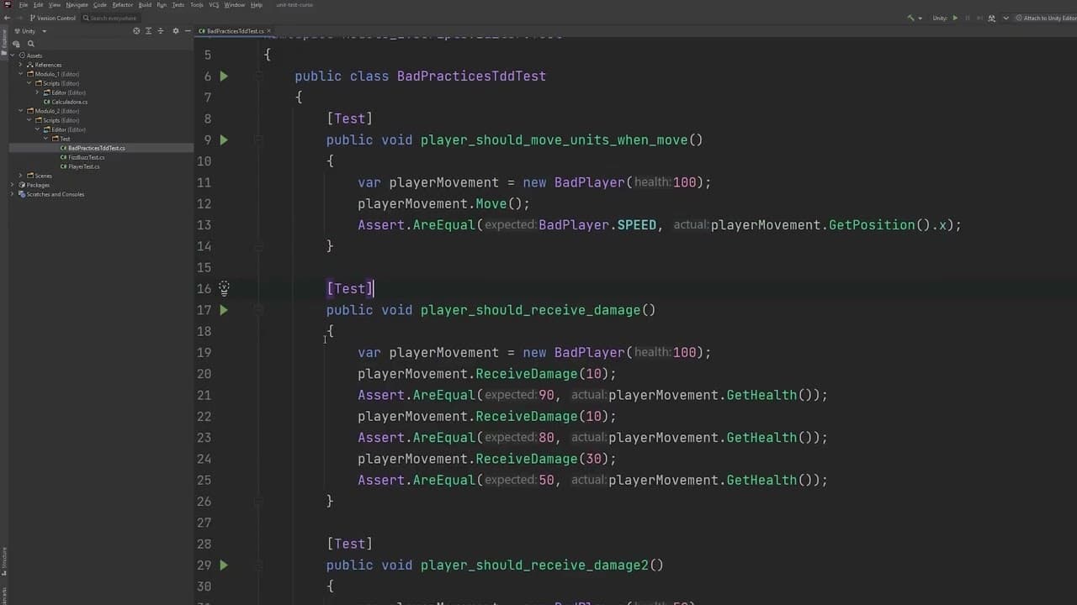The width and height of the screenshot is (1077, 605).
Task: Fold the player_should_move_units_when_move method at line 9
Action: (x=259, y=140)
